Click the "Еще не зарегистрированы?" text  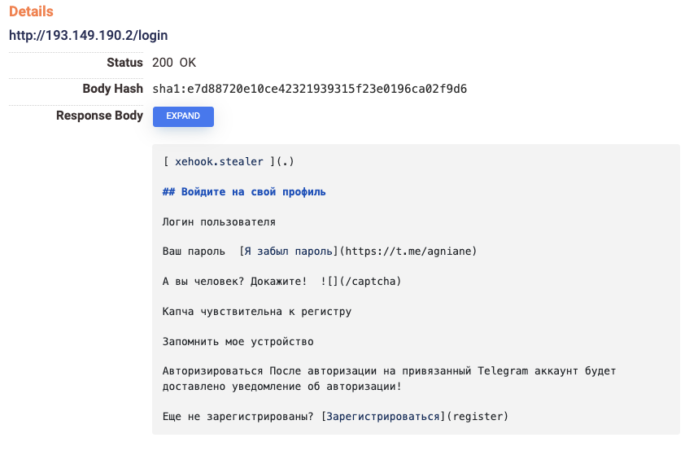click(238, 416)
